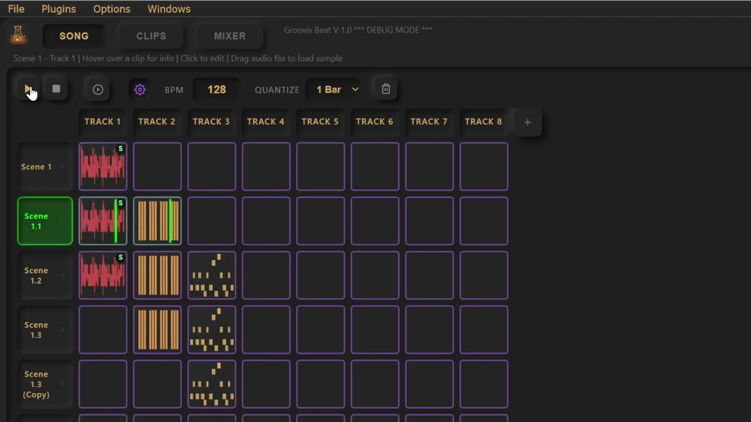Open the red audio clip in Scene 1 Track 1
The width and height of the screenshot is (751, 422).
click(103, 166)
